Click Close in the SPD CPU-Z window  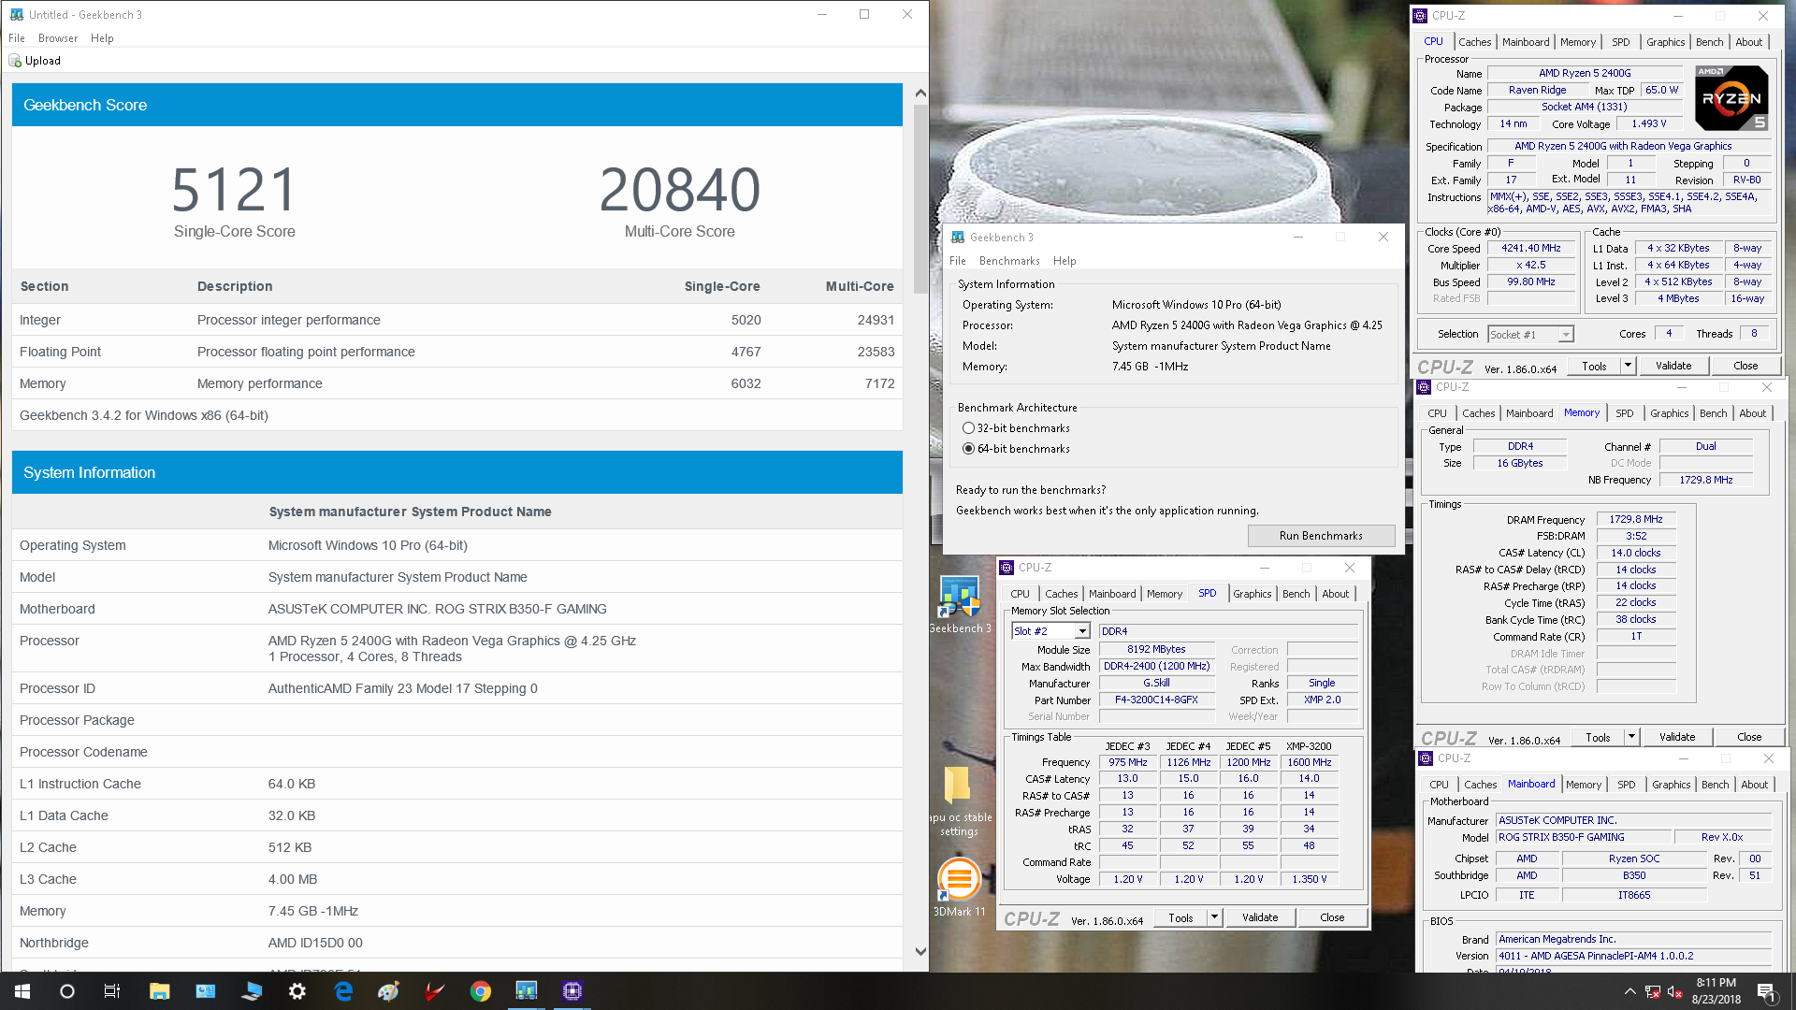1332,917
